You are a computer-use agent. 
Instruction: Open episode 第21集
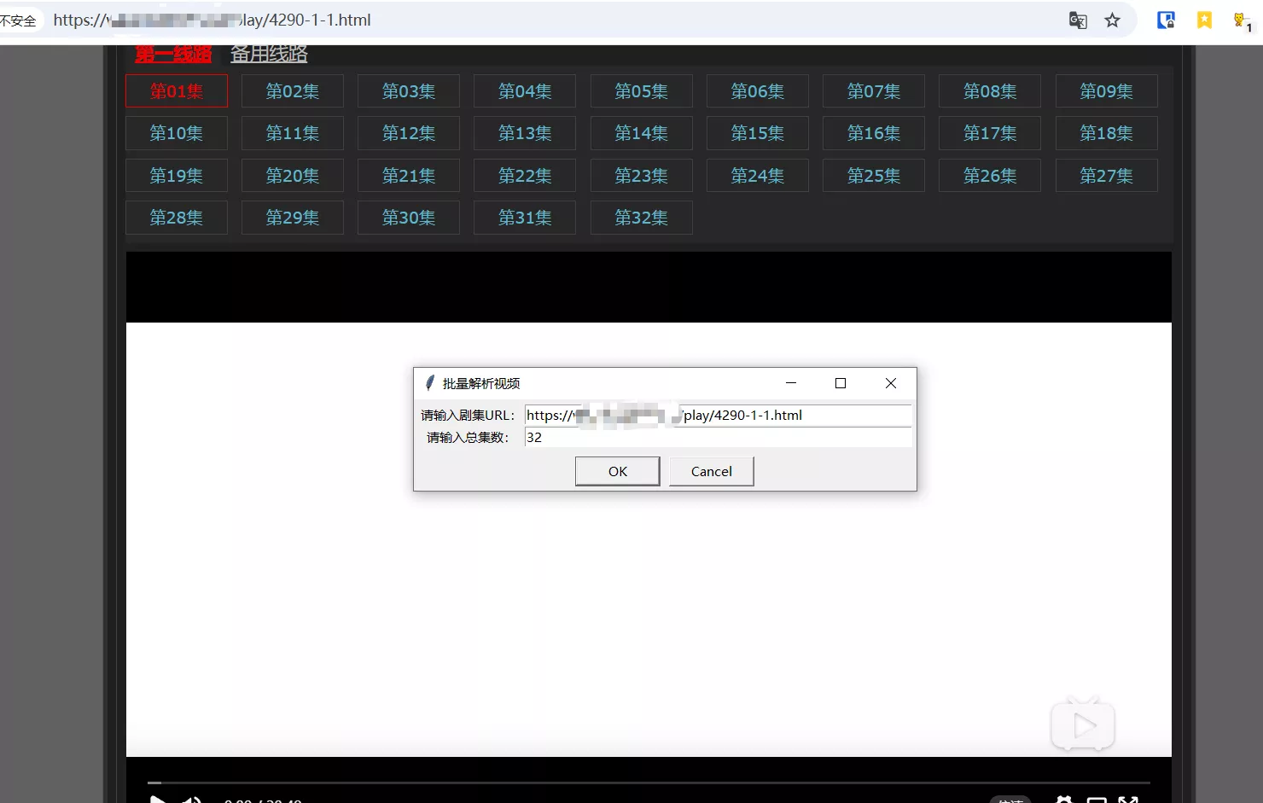[409, 176]
